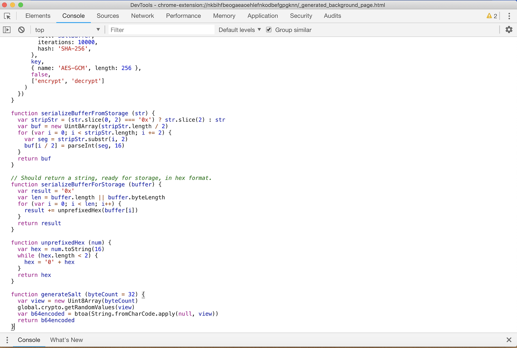The height and width of the screenshot is (348, 517).
Task: Click the 'AES-GCM' string literal
Action: [x=73, y=68]
